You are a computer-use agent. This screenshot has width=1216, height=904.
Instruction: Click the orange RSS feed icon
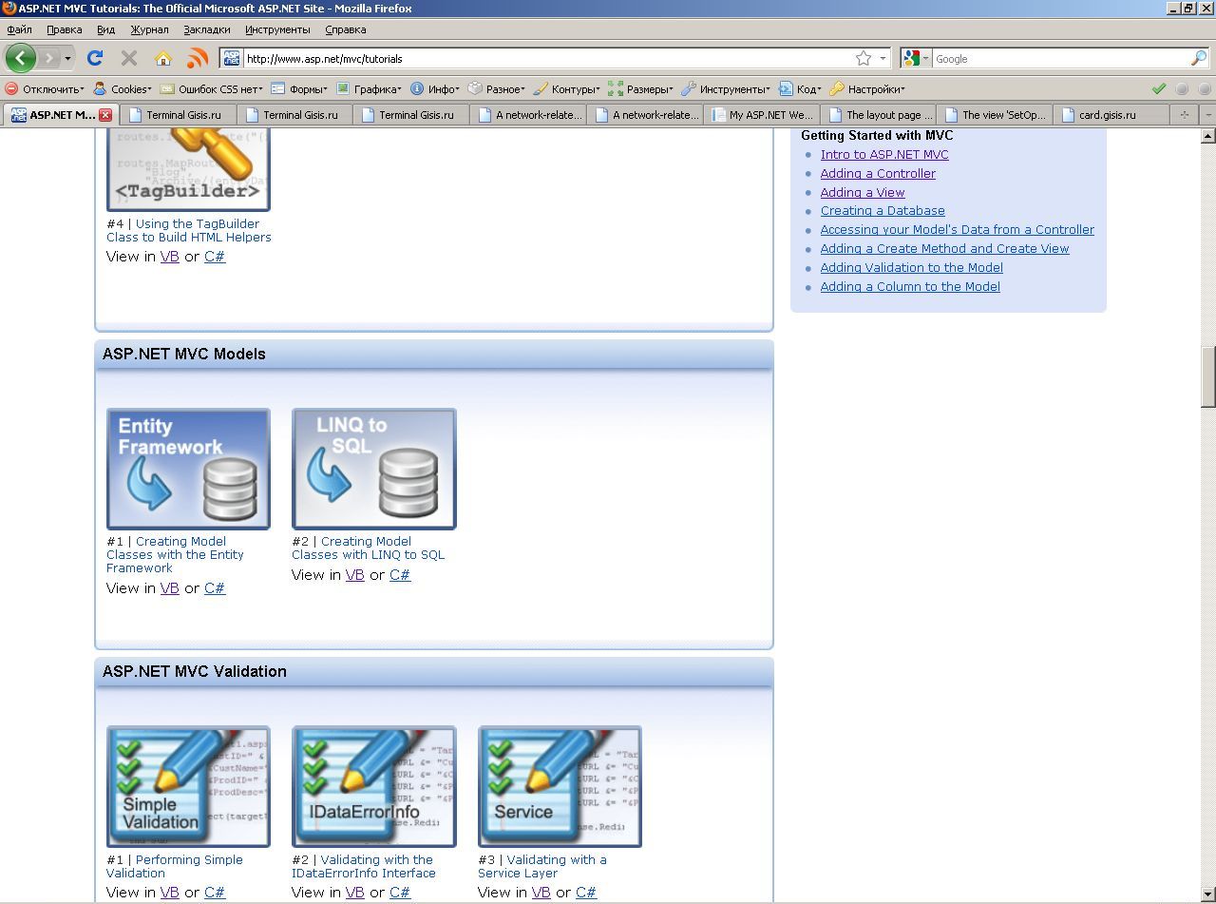198,58
